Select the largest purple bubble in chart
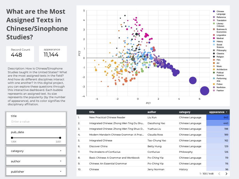Viewport: 239px width, 179px height. click(204, 91)
